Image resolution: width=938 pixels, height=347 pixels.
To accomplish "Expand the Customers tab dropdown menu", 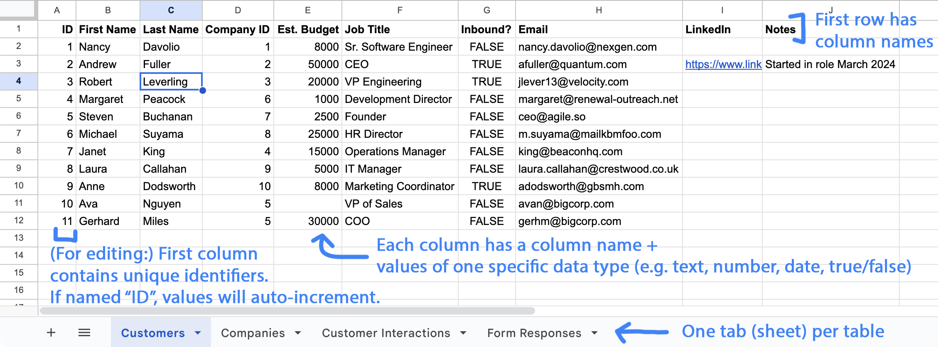I will tap(199, 332).
